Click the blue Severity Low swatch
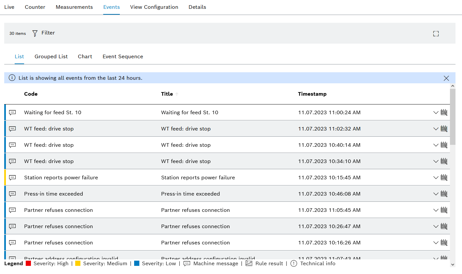Image resolution: width=462 pixels, height=274 pixels. pyautogui.click(x=137, y=264)
